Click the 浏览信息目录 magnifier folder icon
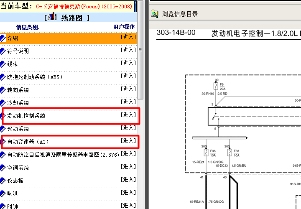Screen dimensions: 301x209 [155, 14]
